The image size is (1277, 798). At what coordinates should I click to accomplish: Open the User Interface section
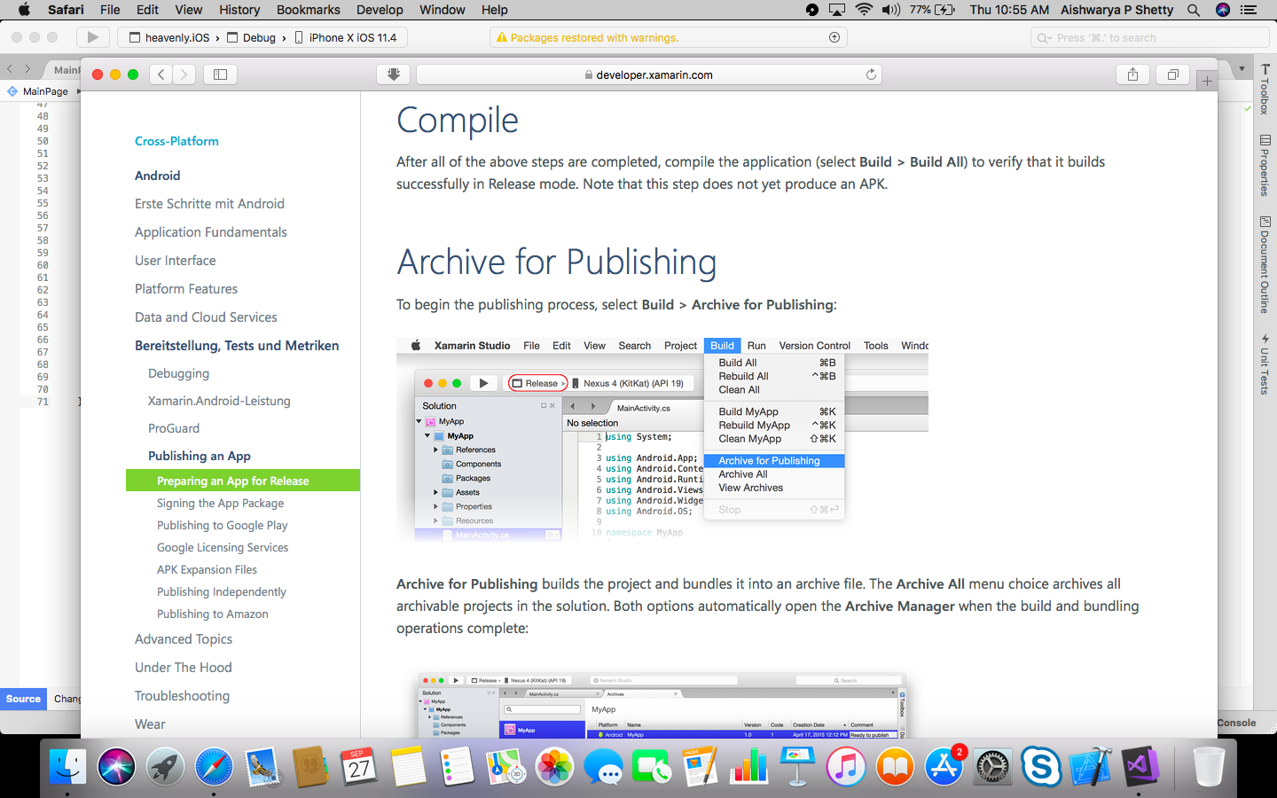(x=176, y=261)
